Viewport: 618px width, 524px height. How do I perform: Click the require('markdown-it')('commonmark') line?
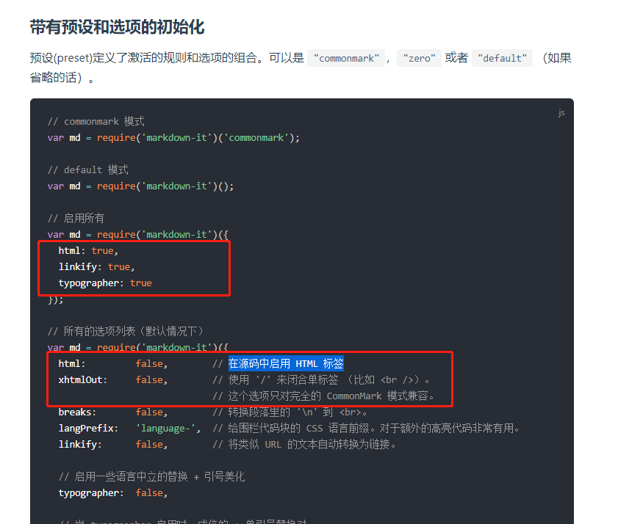point(173,138)
